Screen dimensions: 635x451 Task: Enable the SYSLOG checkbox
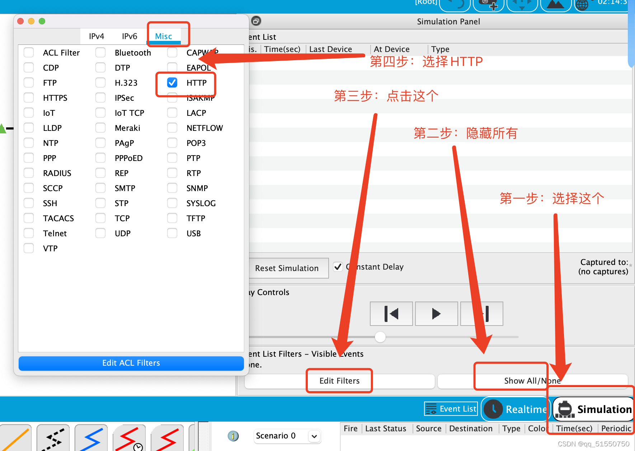pyautogui.click(x=172, y=203)
